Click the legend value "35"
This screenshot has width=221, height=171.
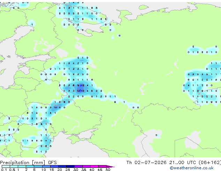pos(84,170)
